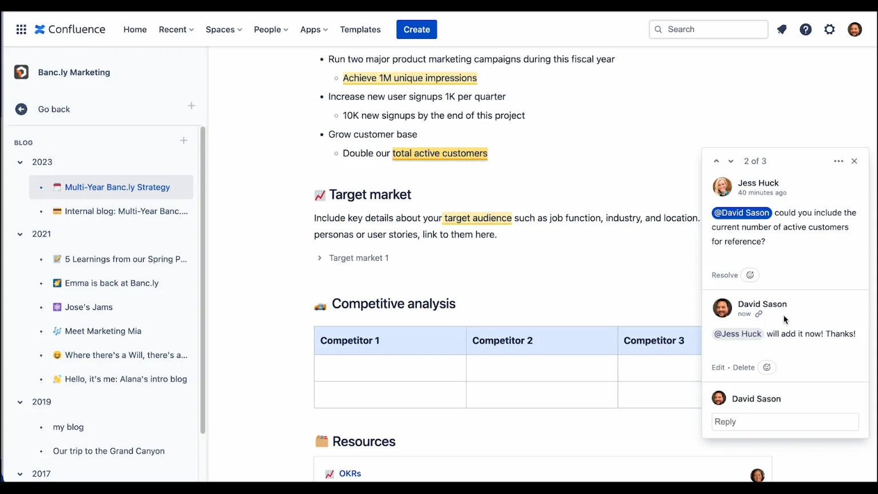
Task: Open the user profile avatar in header
Action: click(855, 29)
